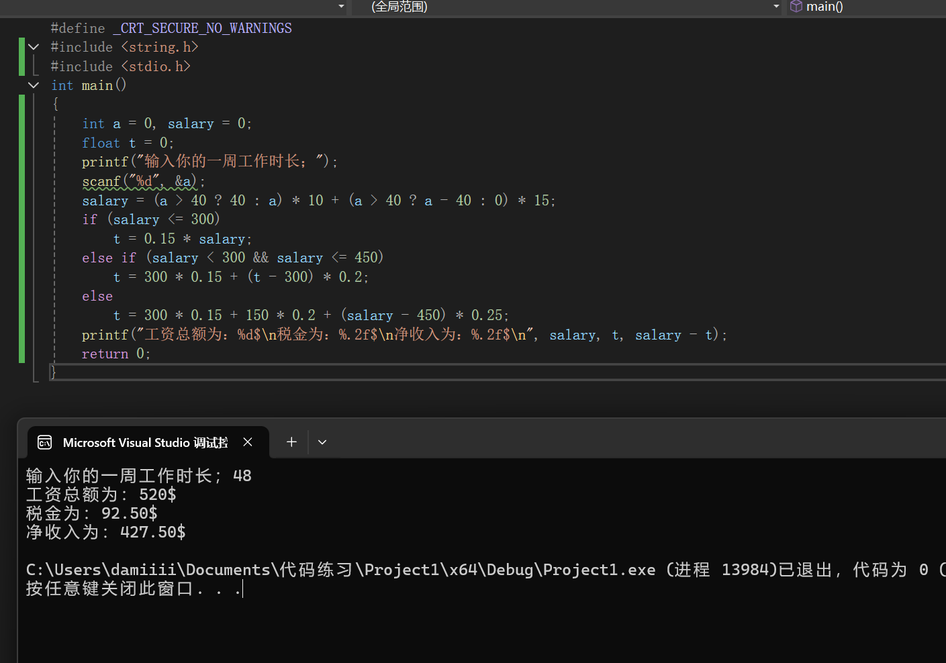Collapse the #include block fold chevron

coord(34,47)
